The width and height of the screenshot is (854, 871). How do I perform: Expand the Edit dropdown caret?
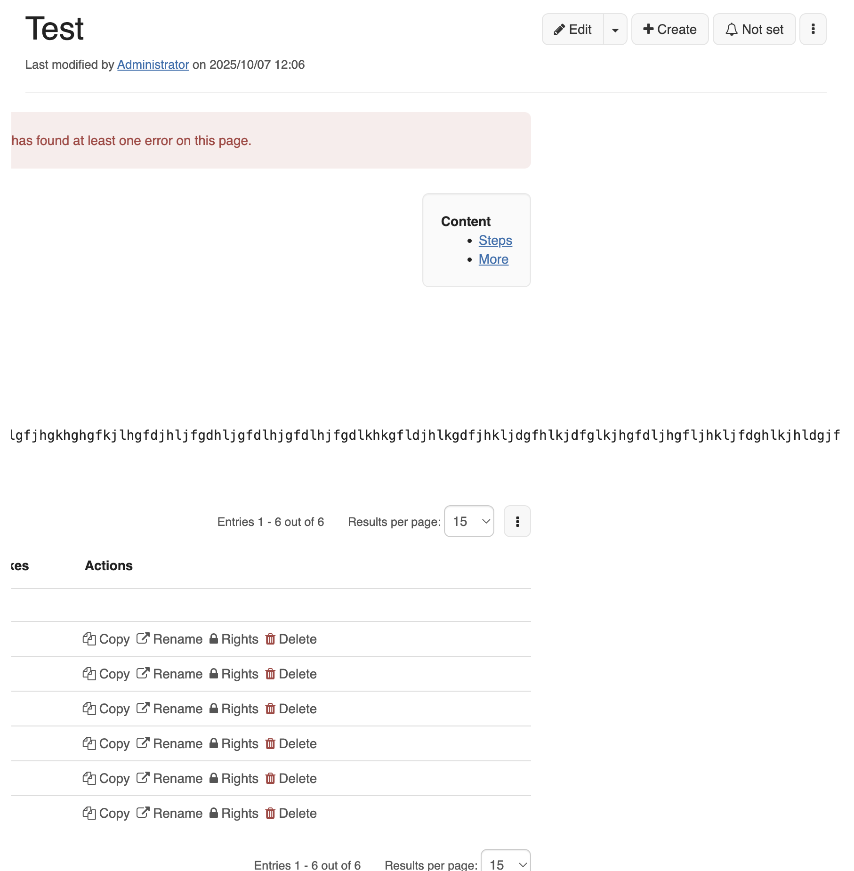615,29
